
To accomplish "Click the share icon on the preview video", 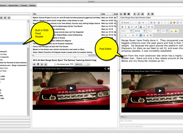I will (105, 68).
